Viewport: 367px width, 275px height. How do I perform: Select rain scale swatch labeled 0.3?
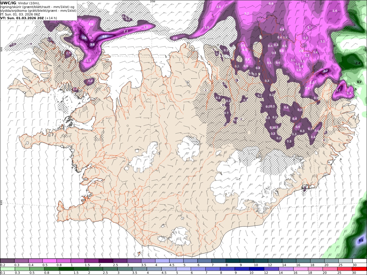(x=22, y=269)
